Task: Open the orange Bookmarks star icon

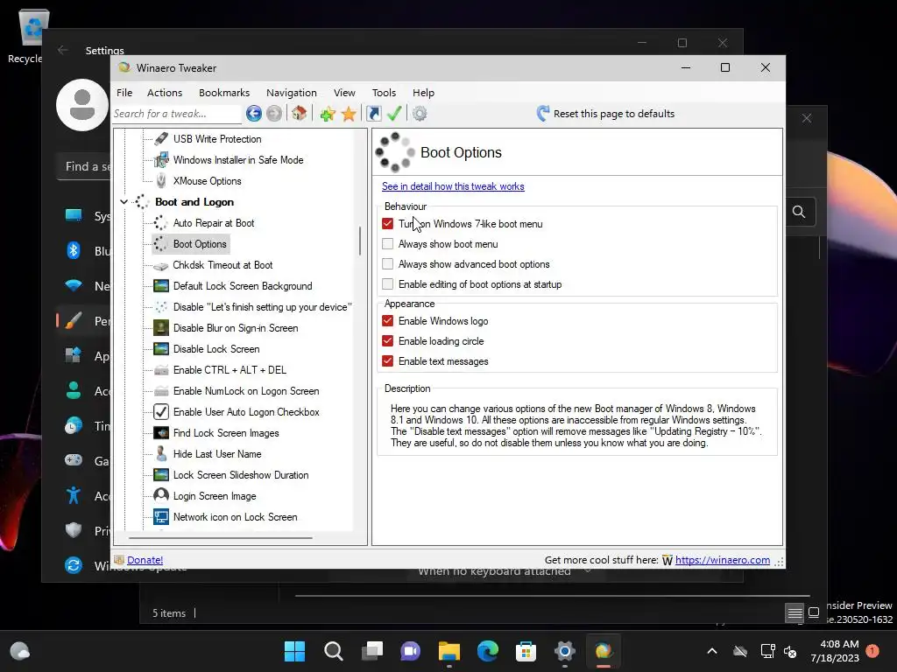Action: point(349,114)
